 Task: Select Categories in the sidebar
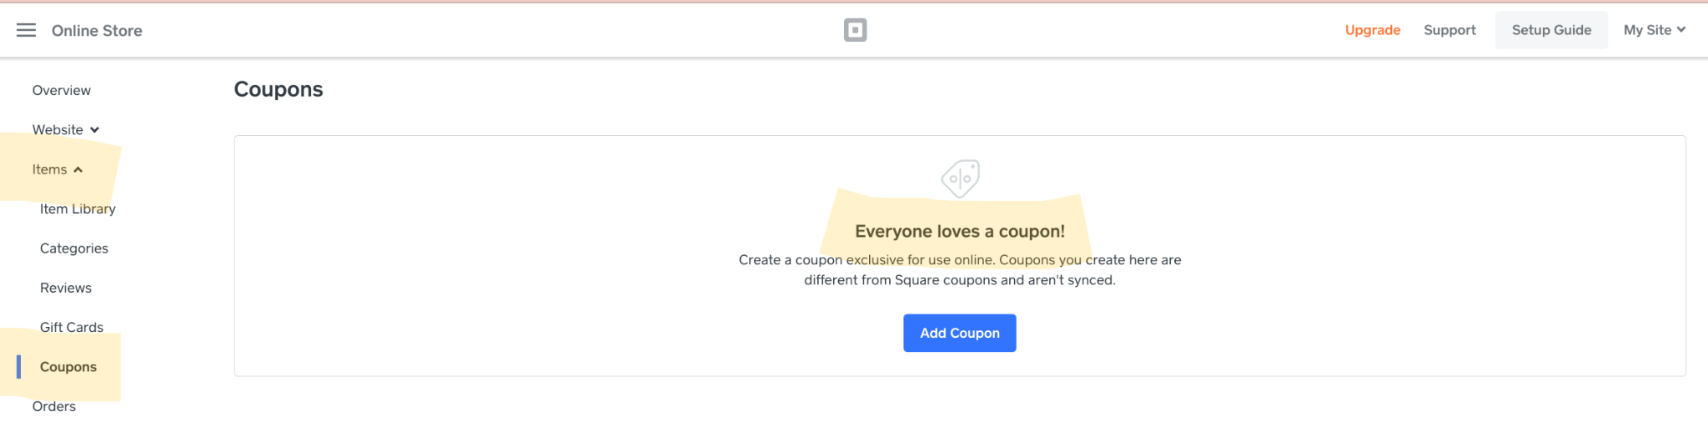[74, 249]
